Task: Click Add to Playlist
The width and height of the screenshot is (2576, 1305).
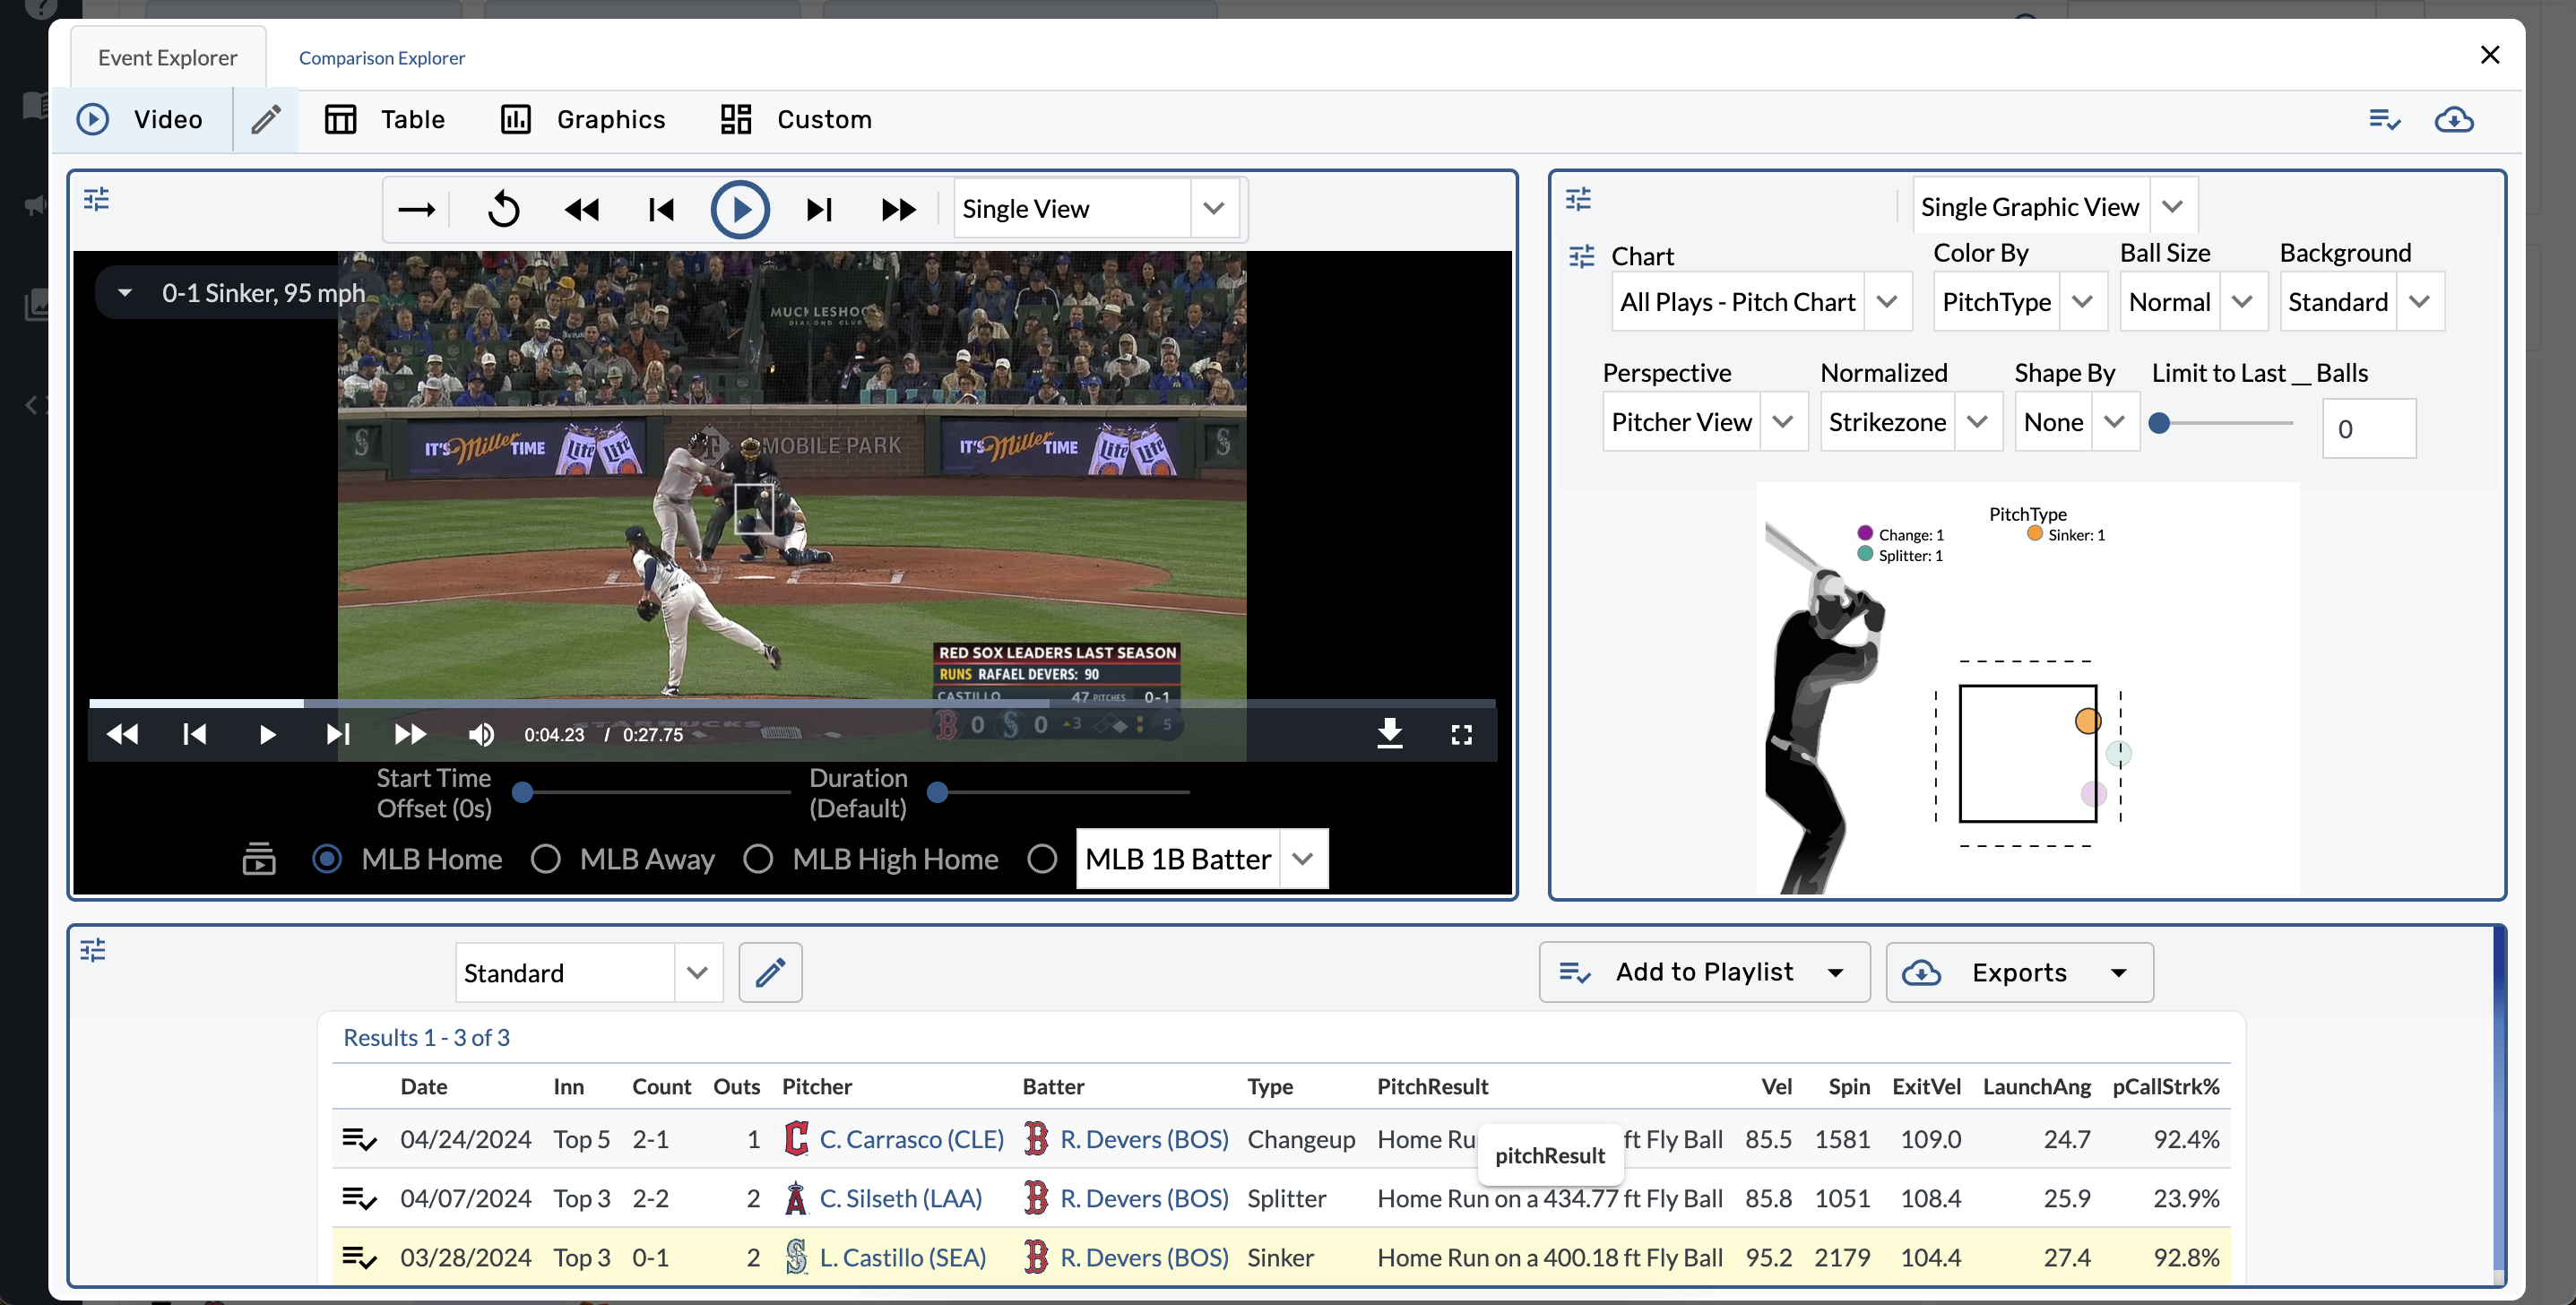Action: (x=1704, y=971)
